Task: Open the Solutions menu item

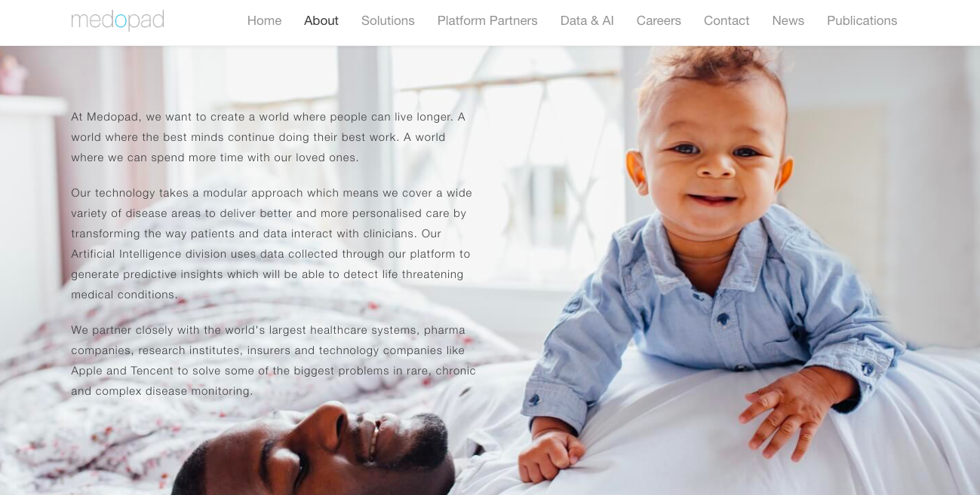Action: click(388, 20)
